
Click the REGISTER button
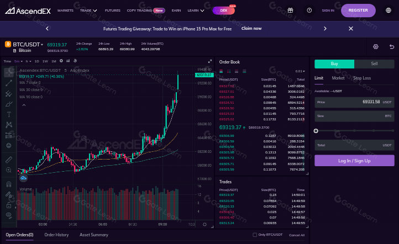[x=358, y=10]
